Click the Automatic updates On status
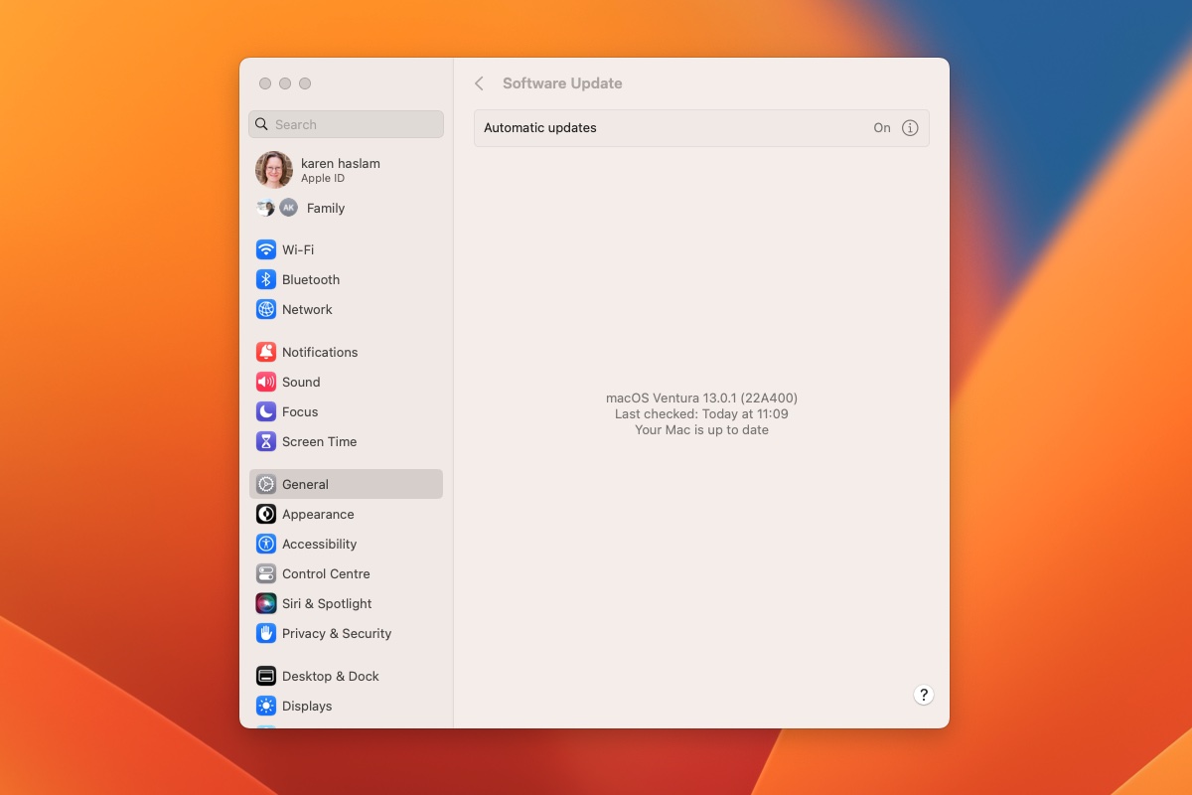This screenshot has width=1192, height=795. [x=882, y=128]
